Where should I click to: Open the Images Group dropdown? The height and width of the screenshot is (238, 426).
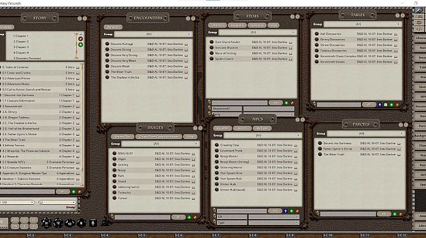pos(160,144)
